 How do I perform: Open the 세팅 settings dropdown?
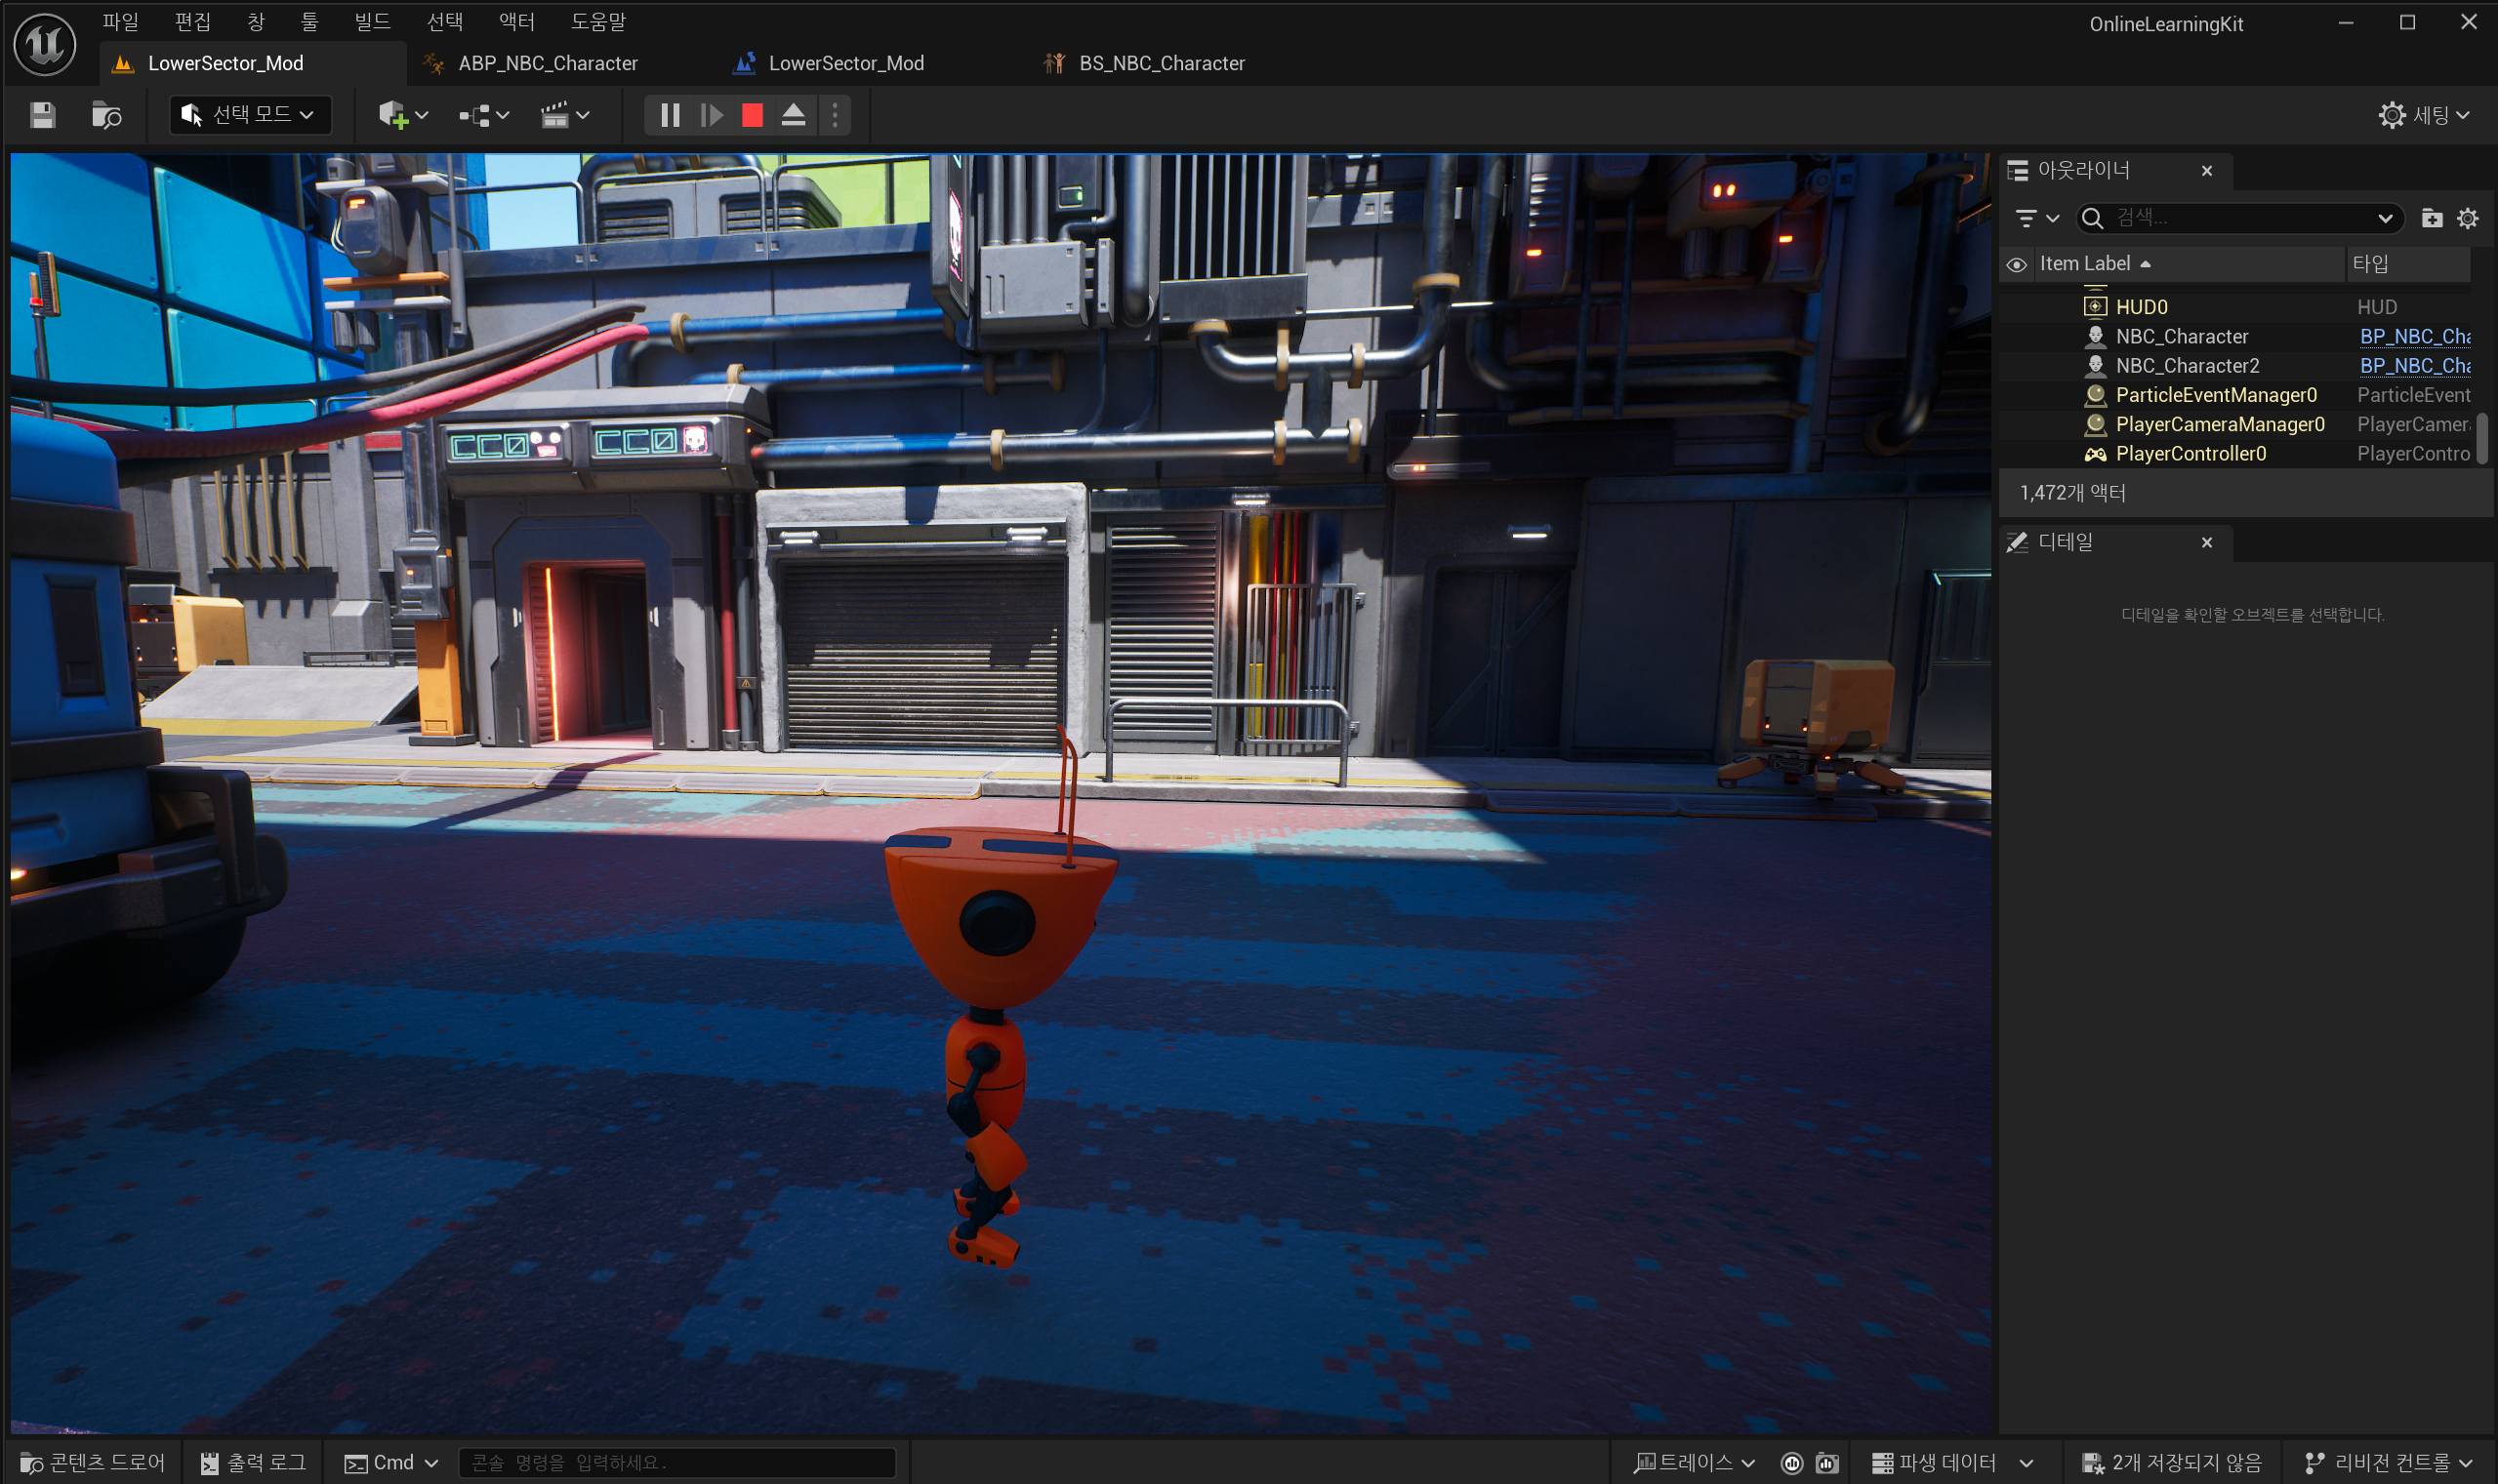(2423, 115)
